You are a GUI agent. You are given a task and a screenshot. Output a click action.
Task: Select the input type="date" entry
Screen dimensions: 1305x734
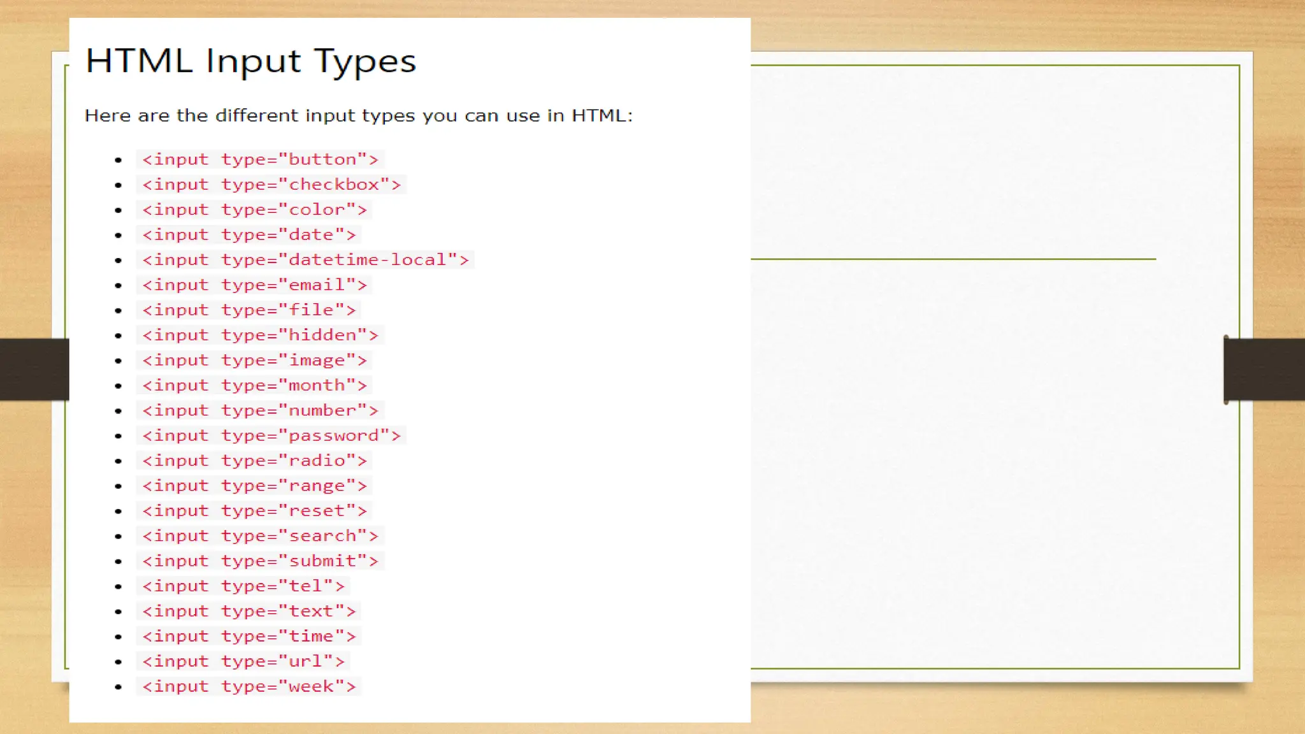point(249,235)
